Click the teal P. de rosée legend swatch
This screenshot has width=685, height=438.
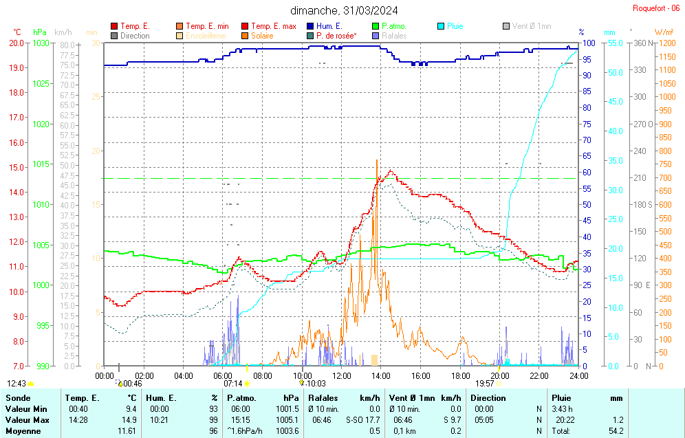coord(310,36)
